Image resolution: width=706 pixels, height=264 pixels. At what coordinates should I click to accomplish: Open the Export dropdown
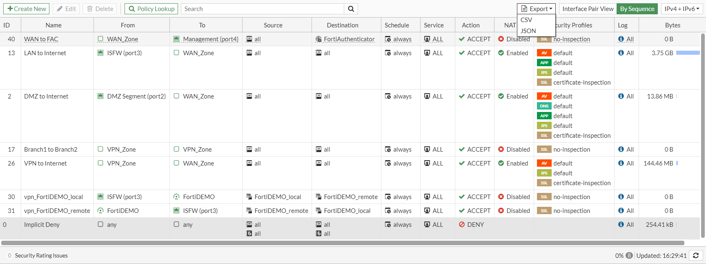tap(536, 9)
